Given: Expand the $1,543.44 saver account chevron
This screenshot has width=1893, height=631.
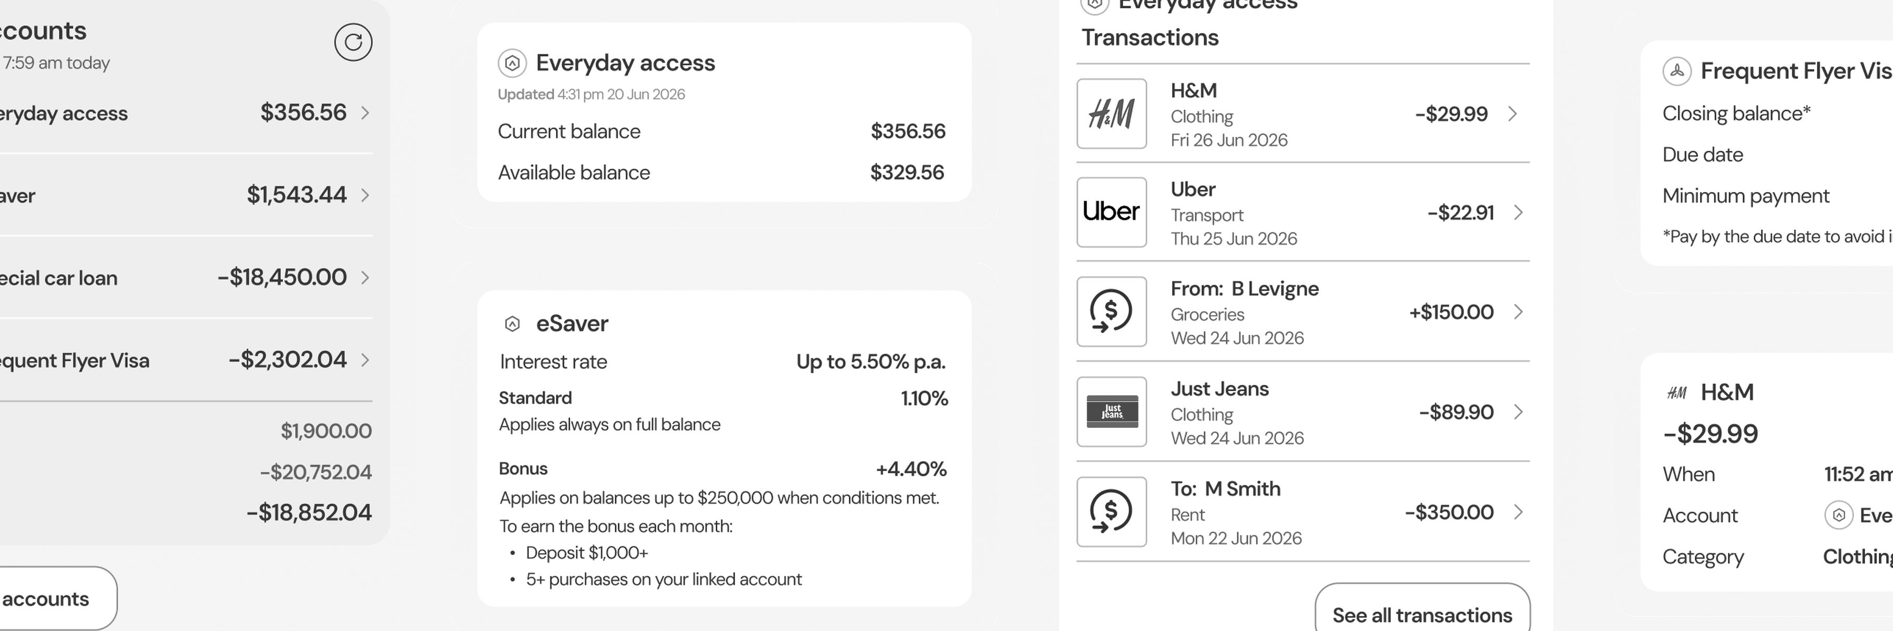Looking at the screenshot, I should tap(365, 195).
